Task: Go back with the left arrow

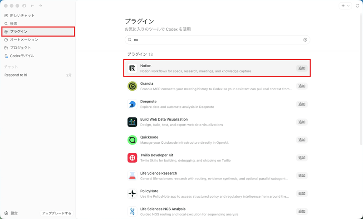Action: point(32,6)
